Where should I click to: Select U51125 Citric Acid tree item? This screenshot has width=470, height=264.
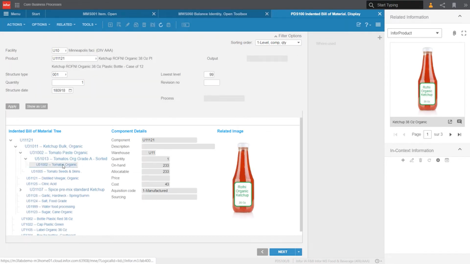(x=41, y=184)
